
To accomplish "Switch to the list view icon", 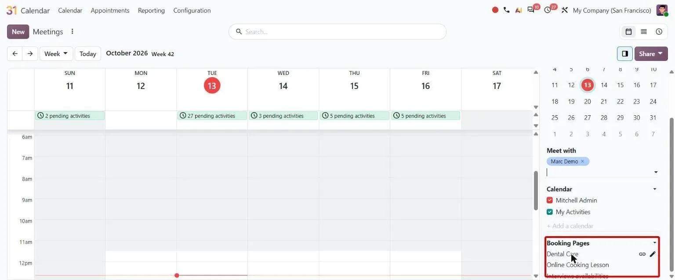I will point(644,32).
